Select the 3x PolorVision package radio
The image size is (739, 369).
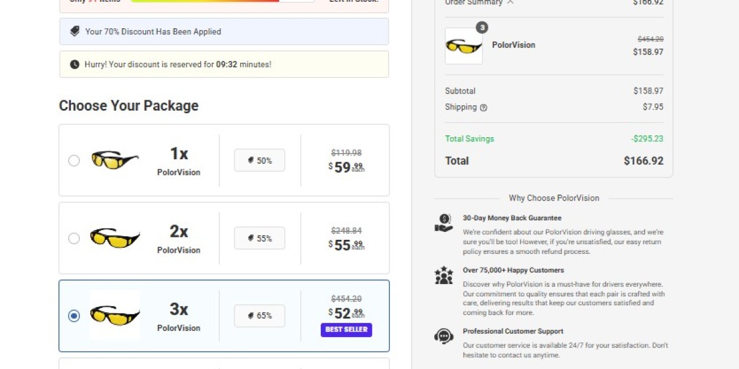pyautogui.click(x=74, y=316)
